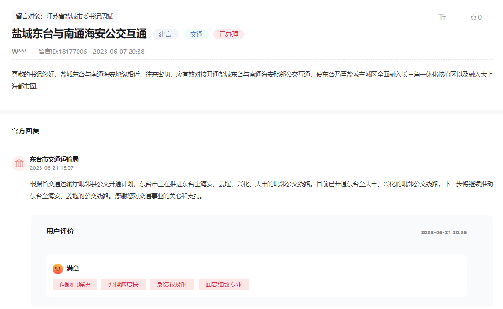
Task: Click the agency name 东台市交通运输局
Action: click(x=53, y=160)
